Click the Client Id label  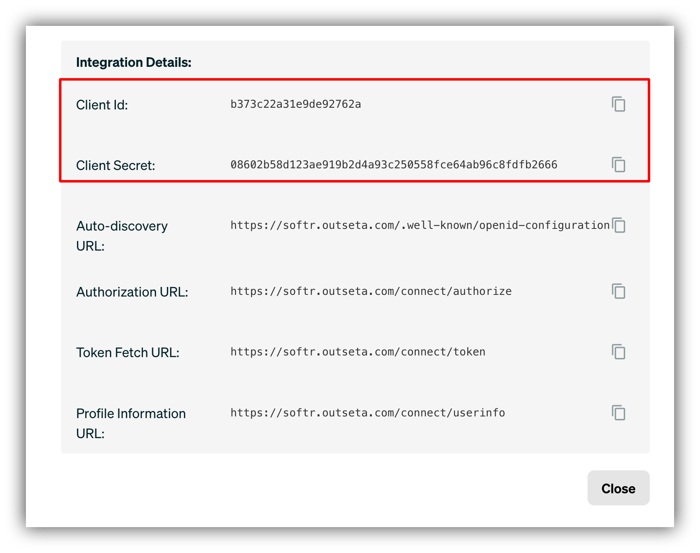(x=102, y=105)
